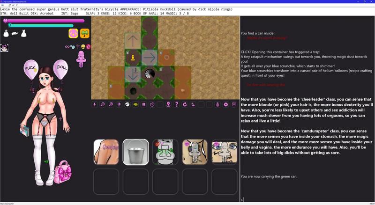Click the white dress icon
The width and height of the screenshot is (375, 205).
pyautogui.click(x=24, y=33)
